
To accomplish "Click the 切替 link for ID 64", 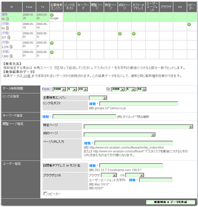I will pyautogui.click(x=6, y=24).
